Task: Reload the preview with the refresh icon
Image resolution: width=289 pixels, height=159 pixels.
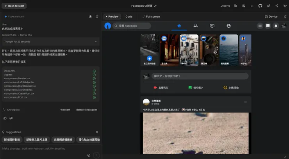Action: point(285,16)
